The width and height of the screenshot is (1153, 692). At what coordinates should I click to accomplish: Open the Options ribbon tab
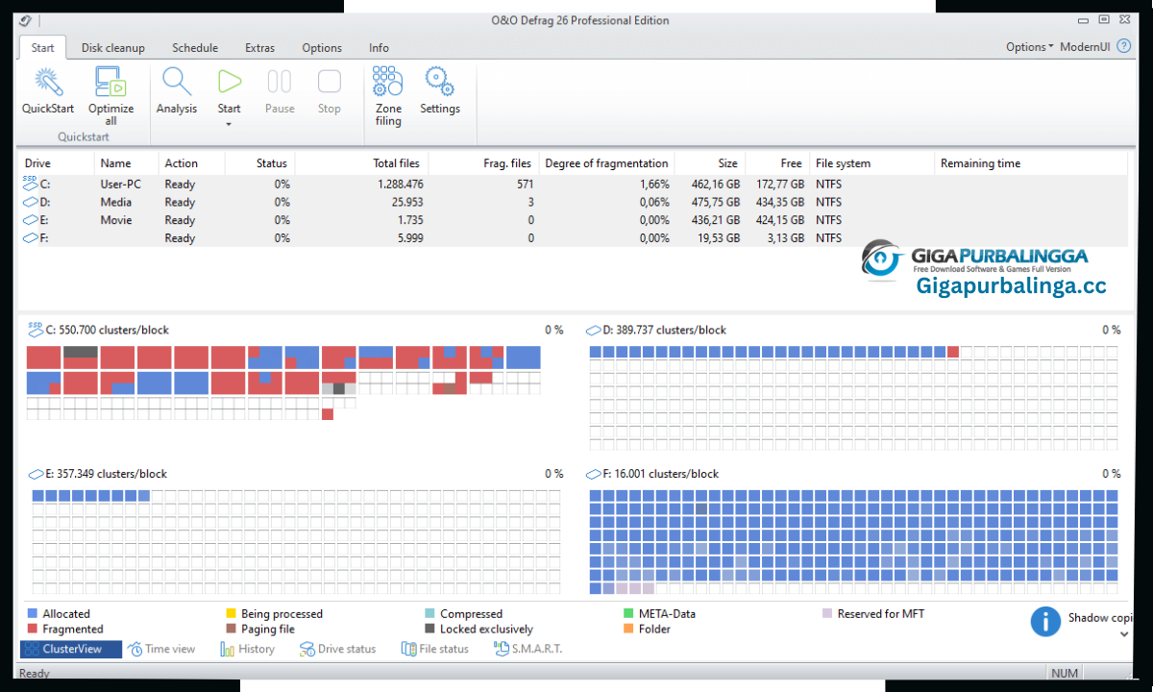322,48
